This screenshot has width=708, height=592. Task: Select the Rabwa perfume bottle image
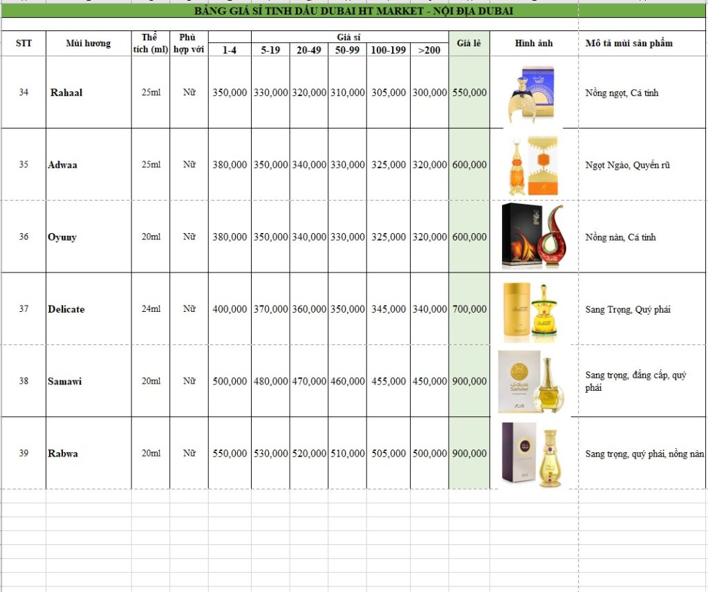[x=531, y=453]
